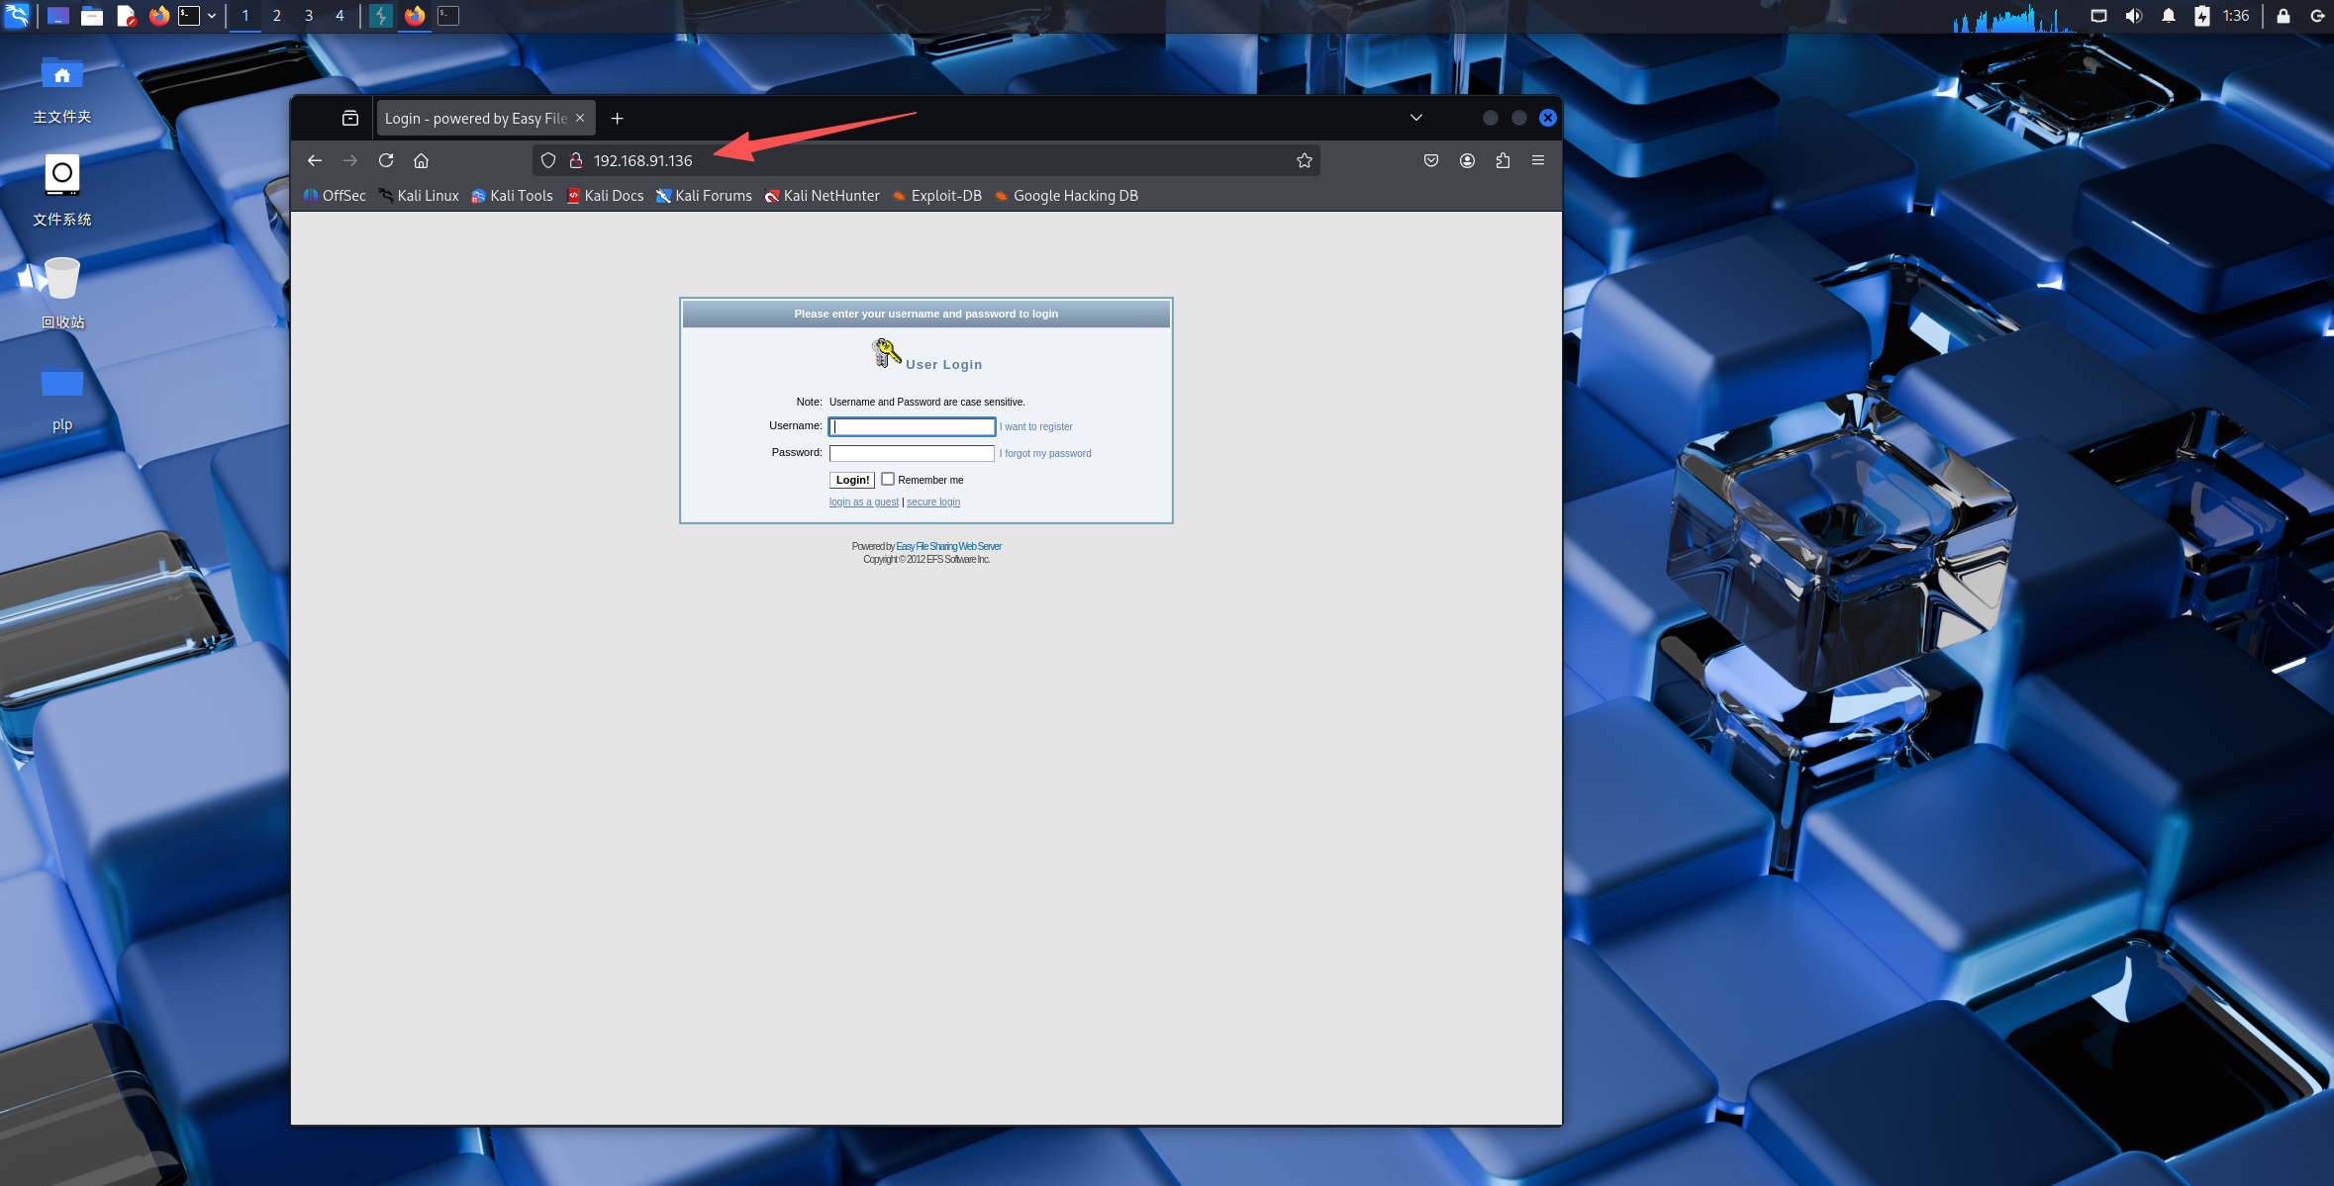
Task: Check the Remember me checkbox
Action: 888,479
